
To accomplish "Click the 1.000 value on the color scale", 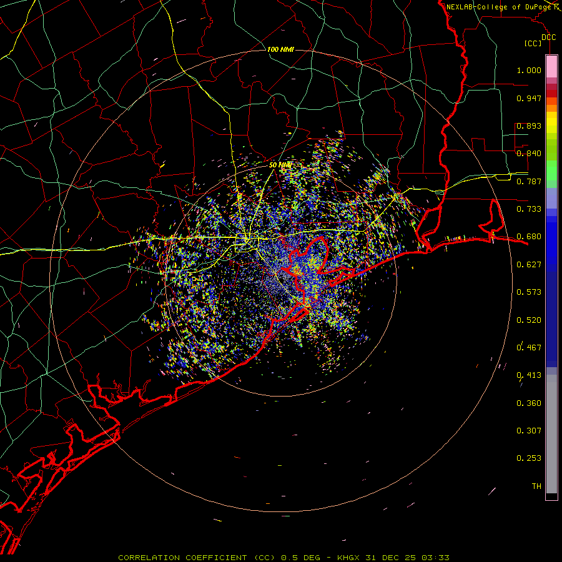I will [x=529, y=70].
